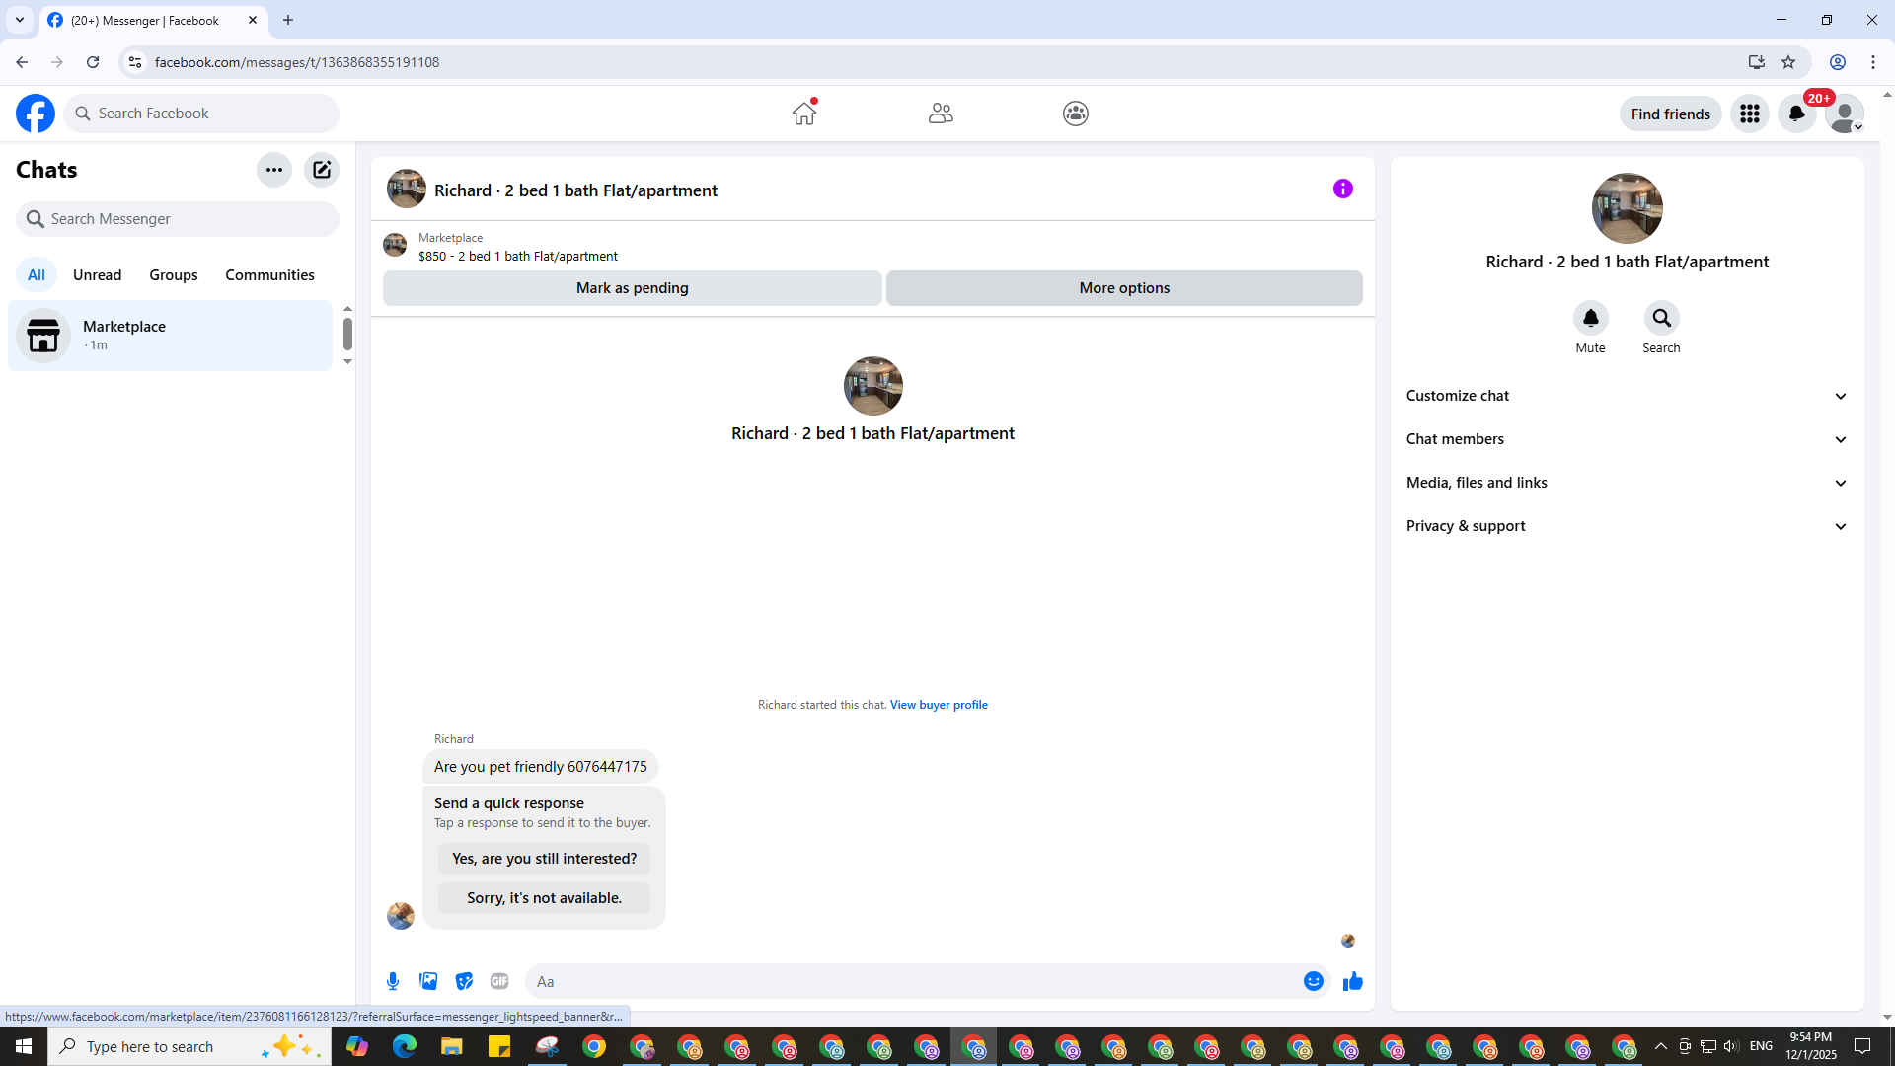Open the $850 2 bed 1 bath listing
This screenshot has height=1066, width=1895.
tap(518, 256)
